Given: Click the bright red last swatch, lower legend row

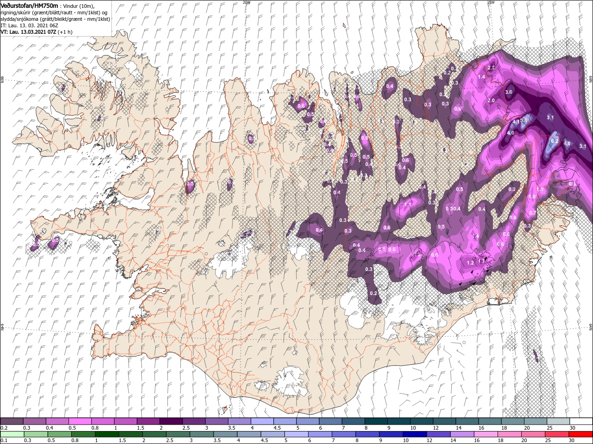Looking at the screenshot, I should 581,434.
